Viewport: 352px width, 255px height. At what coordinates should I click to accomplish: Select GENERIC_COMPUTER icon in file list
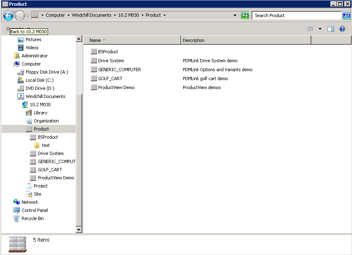point(94,70)
